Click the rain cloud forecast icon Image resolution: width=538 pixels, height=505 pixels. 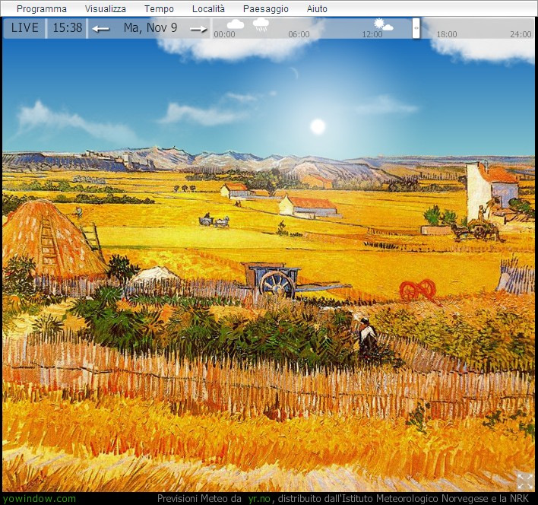pos(261,25)
